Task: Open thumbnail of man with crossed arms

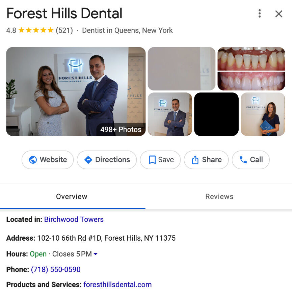Action: [x=170, y=114]
